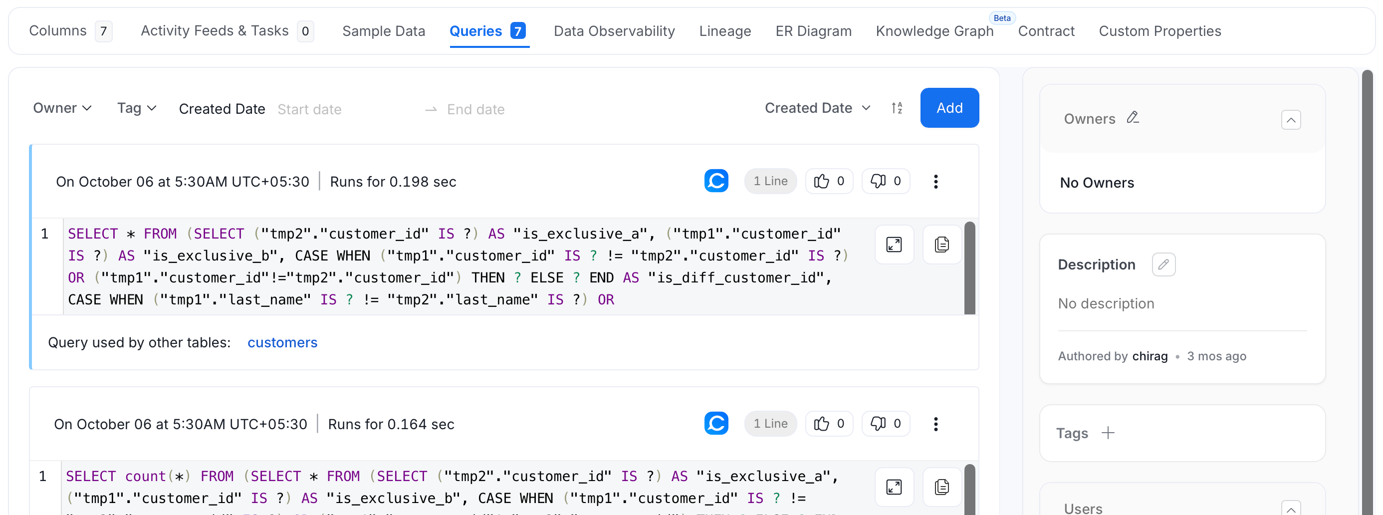Image resolution: width=1383 pixels, height=515 pixels.
Task: Open more options menu for 0.198 sec query
Action: (935, 182)
